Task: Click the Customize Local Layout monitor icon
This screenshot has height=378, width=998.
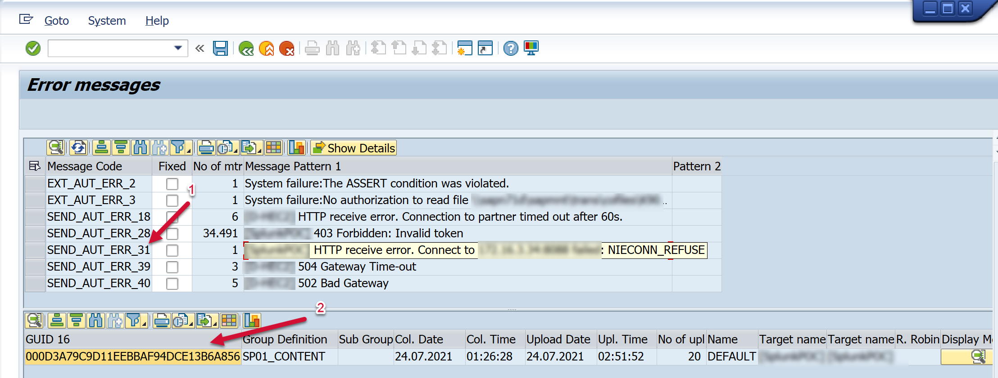Action: point(531,48)
